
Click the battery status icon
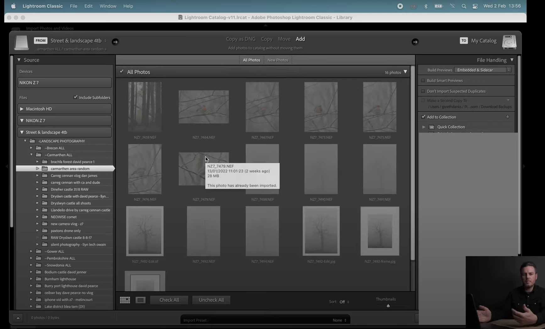click(439, 6)
